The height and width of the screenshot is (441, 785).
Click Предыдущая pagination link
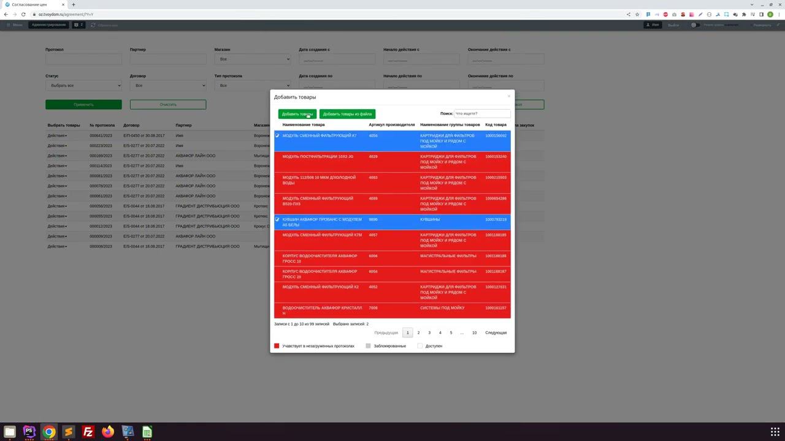[x=386, y=333]
